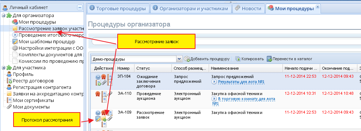The width and height of the screenshot is (361, 131).
Task: Click Добавить процедуру toolbar button
Action: (x=207, y=59)
